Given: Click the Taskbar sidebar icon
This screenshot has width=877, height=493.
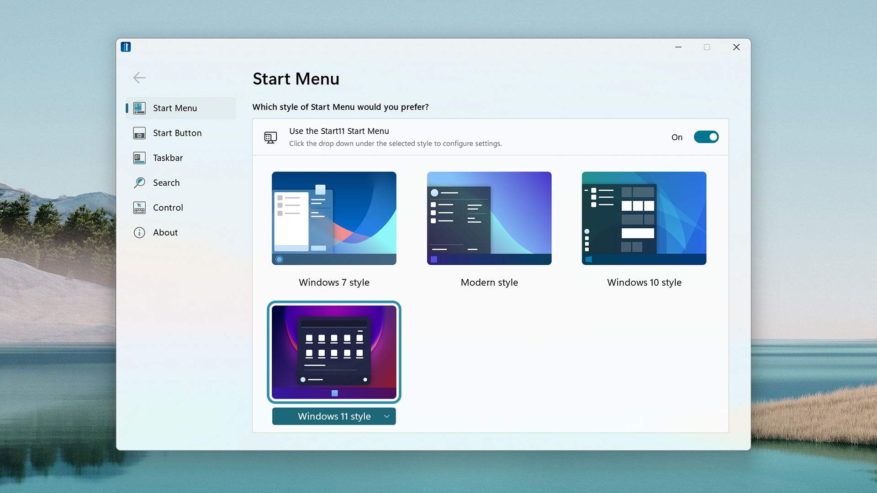Looking at the screenshot, I should pyautogui.click(x=140, y=157).
